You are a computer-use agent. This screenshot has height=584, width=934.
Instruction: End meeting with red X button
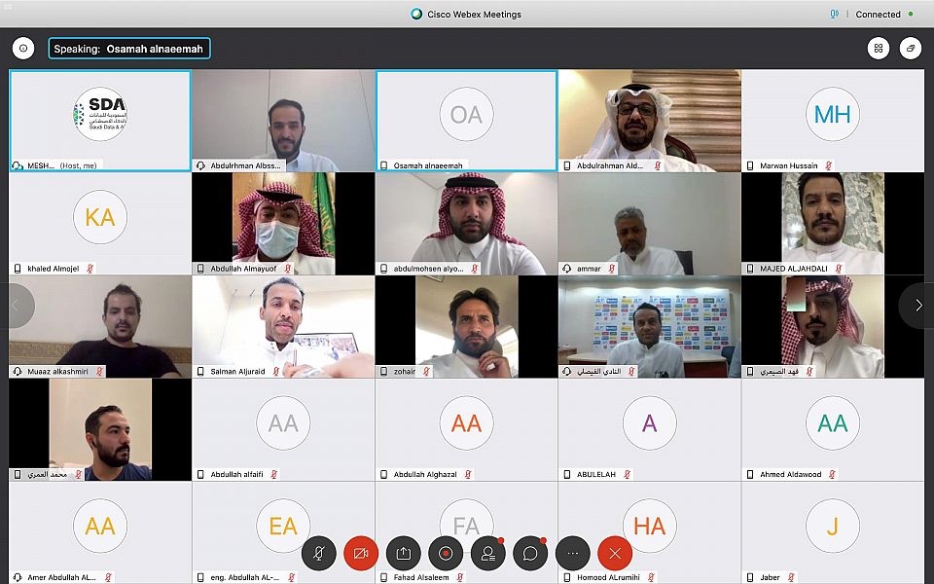coord(615,553)
